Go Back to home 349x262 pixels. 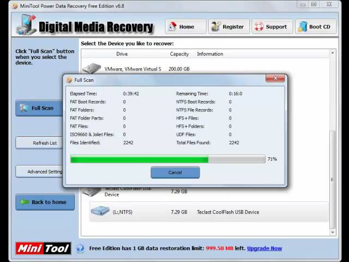tap(45, 202)
